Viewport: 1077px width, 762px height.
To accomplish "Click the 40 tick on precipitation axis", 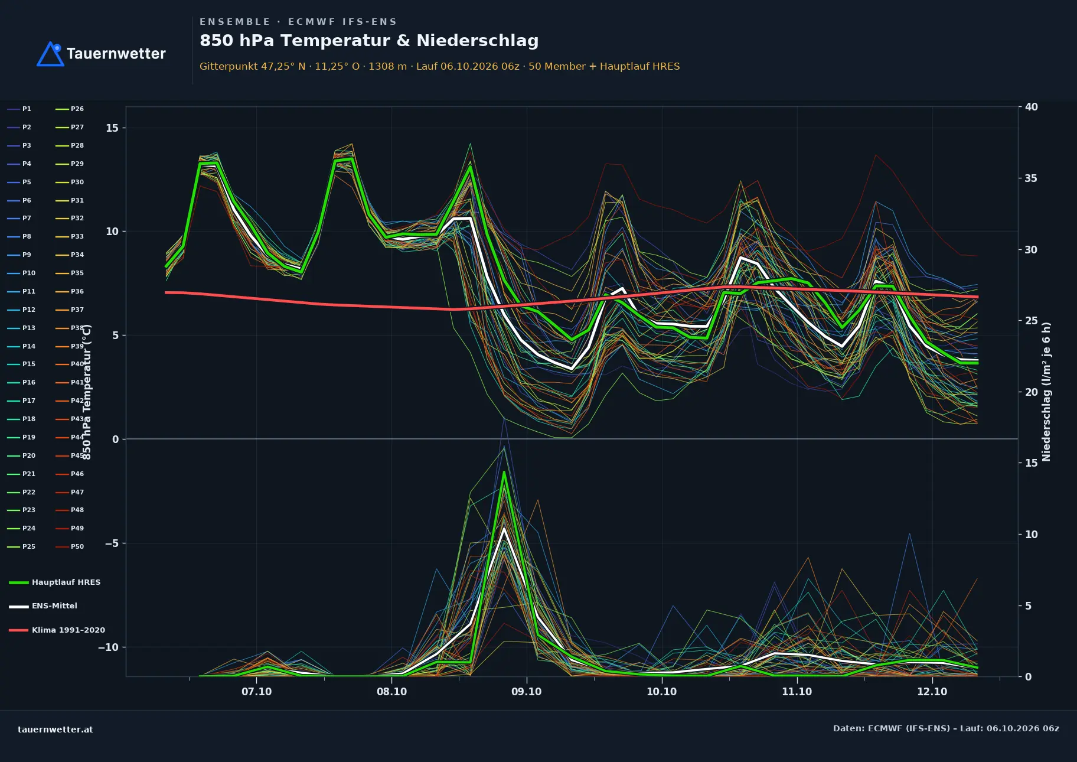I will coord(1032,107).
